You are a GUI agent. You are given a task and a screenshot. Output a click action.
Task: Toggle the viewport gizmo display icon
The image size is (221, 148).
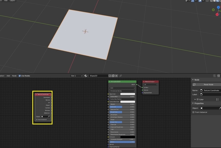click(x=193, y=1)
